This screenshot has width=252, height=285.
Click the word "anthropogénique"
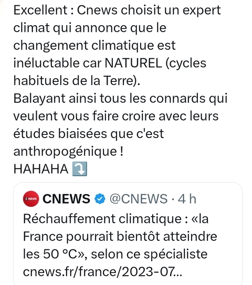65,151
